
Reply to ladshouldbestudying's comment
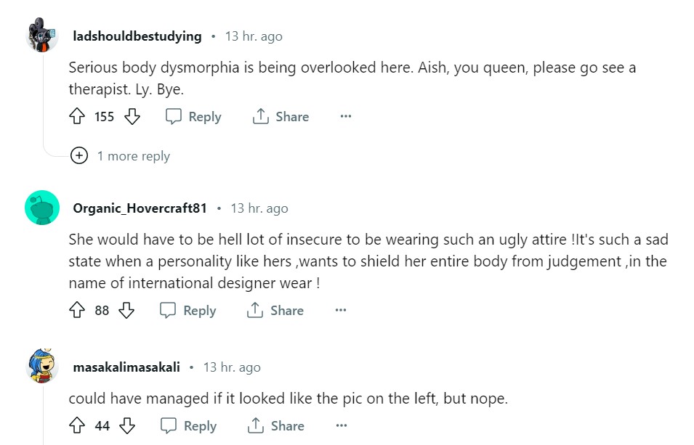(193, 116)
